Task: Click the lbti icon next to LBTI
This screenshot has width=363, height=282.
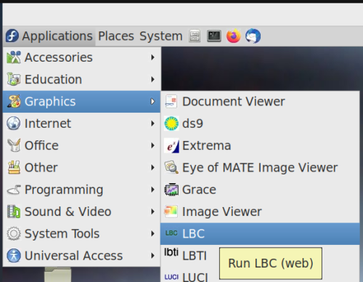Action: (171, 252)
